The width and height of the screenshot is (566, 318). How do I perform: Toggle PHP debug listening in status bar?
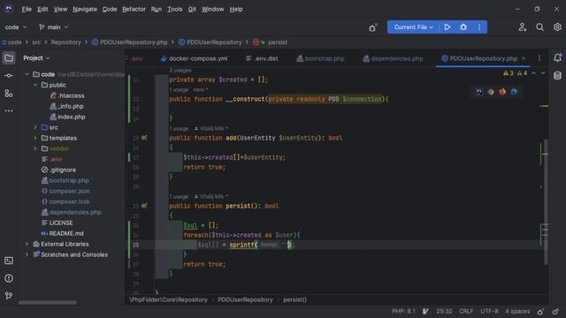click(x=540, y=312)
